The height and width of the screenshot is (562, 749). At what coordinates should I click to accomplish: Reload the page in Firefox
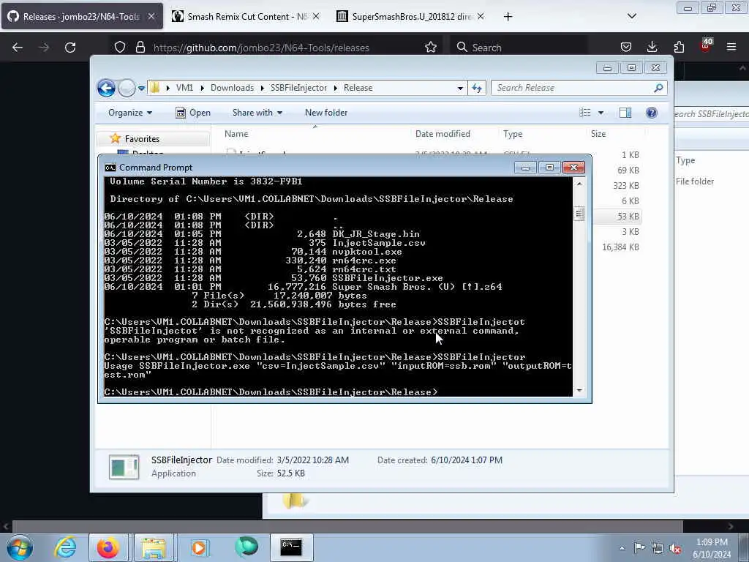70,48
